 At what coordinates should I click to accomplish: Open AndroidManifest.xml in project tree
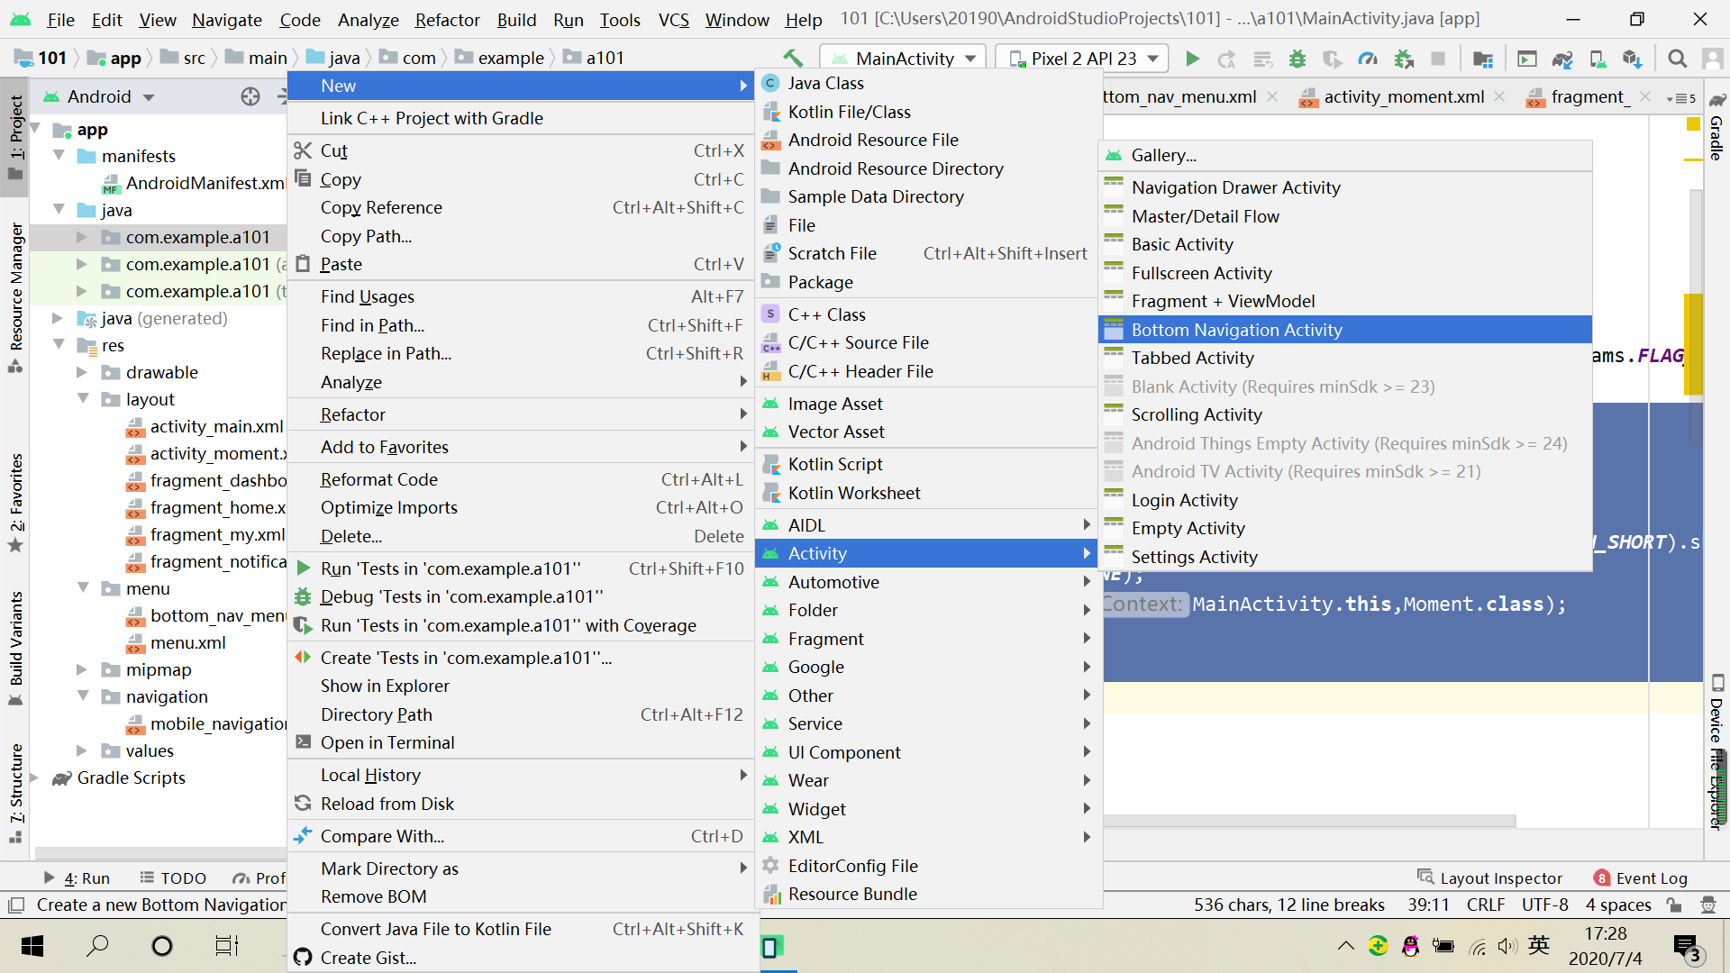pos(205,183)
